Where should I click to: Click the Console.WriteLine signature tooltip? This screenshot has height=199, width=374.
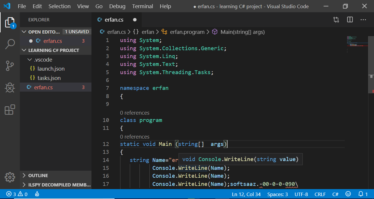tap(240, 159)
